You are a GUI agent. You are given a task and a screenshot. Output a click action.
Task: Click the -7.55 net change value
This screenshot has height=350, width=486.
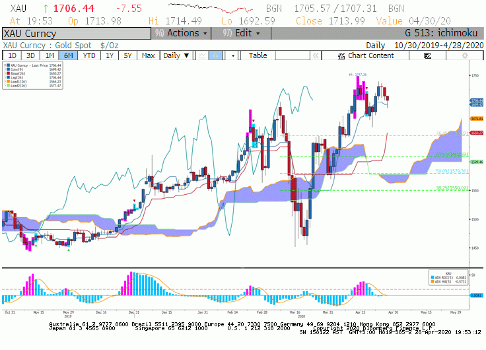tap(129, 9)
